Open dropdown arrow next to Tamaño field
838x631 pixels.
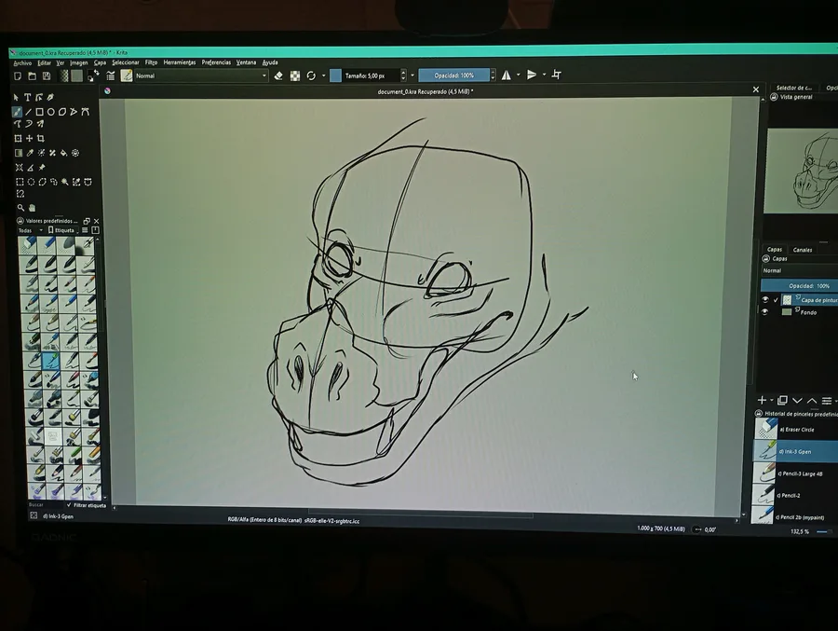412,75
